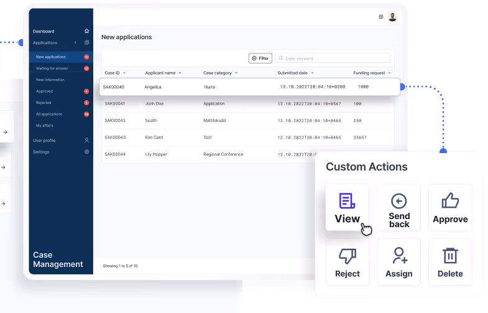Collapse the Applications menu chevron

tap(75, 42)
